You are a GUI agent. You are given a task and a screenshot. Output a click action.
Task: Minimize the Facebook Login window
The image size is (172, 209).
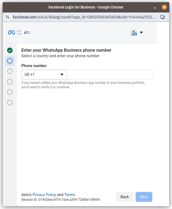coord(155,7)
